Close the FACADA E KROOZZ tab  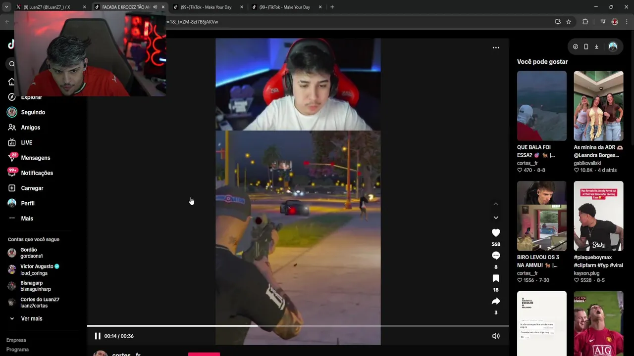(x=163, y=7)
